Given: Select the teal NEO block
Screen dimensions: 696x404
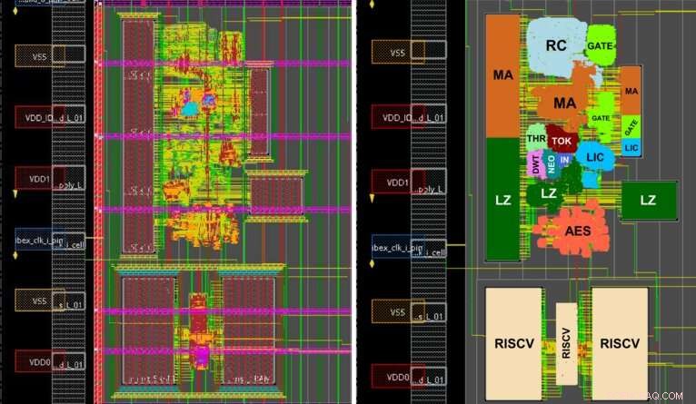Looking at the screenshot, I should click(551, 164).
